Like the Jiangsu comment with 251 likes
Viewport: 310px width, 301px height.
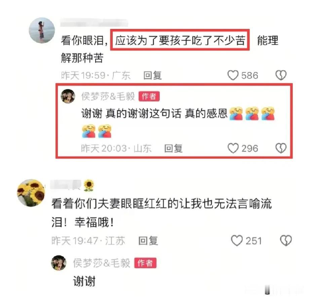237,241
